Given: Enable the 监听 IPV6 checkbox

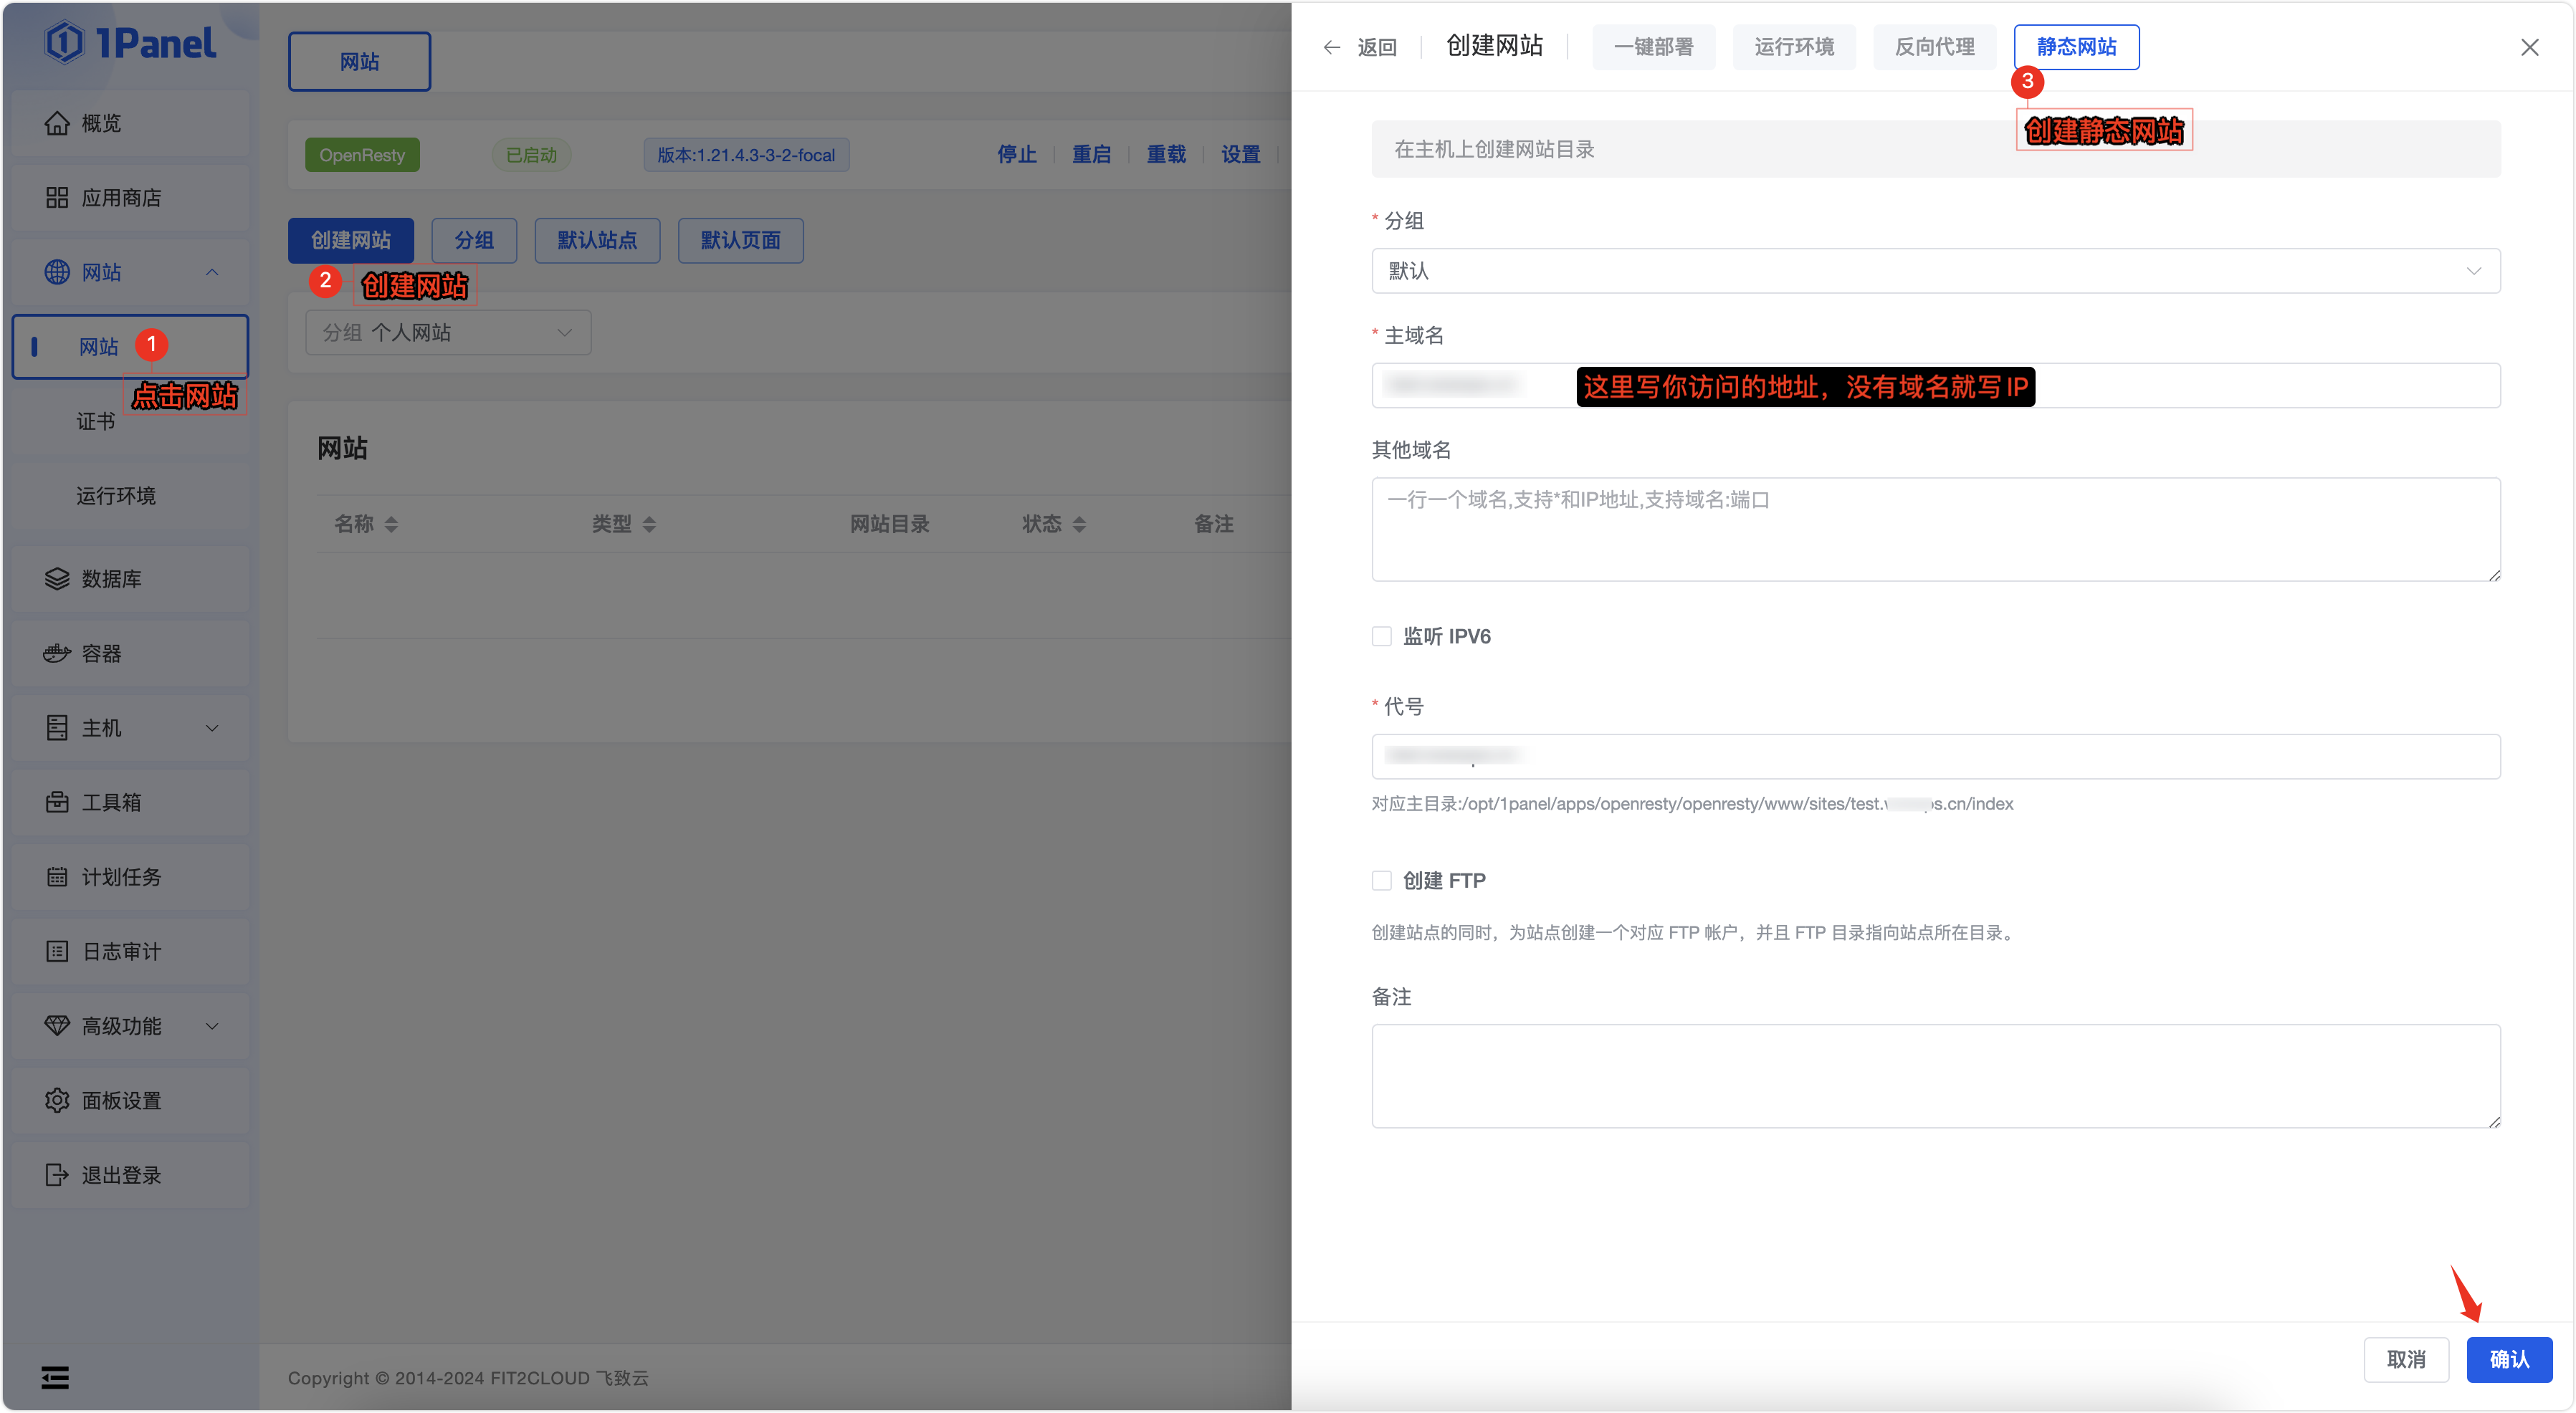Looking at the screenshot, I should tap(1382, 637).
